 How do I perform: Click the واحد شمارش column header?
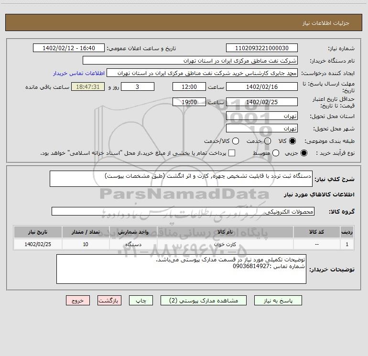[x=133, y=232]
